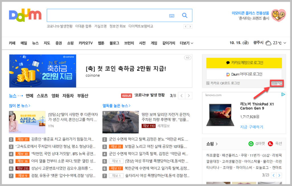Open the article '보험금 노리고 여친 살해 공모한 10대들'

156,147
